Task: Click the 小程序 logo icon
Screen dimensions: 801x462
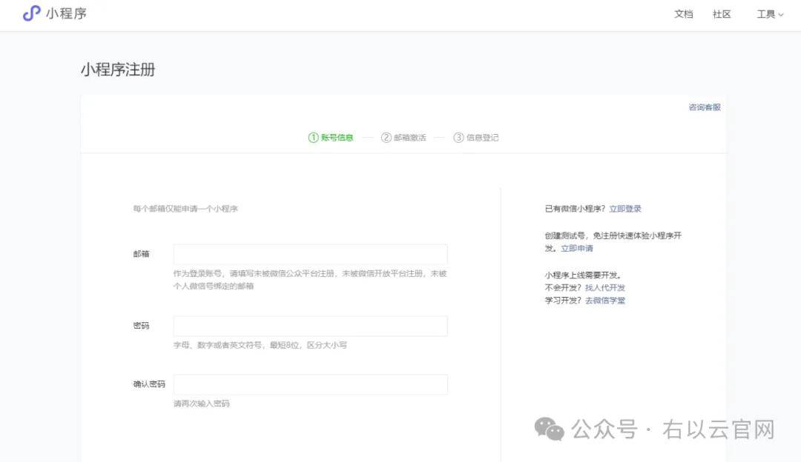Action: [32, 13]
